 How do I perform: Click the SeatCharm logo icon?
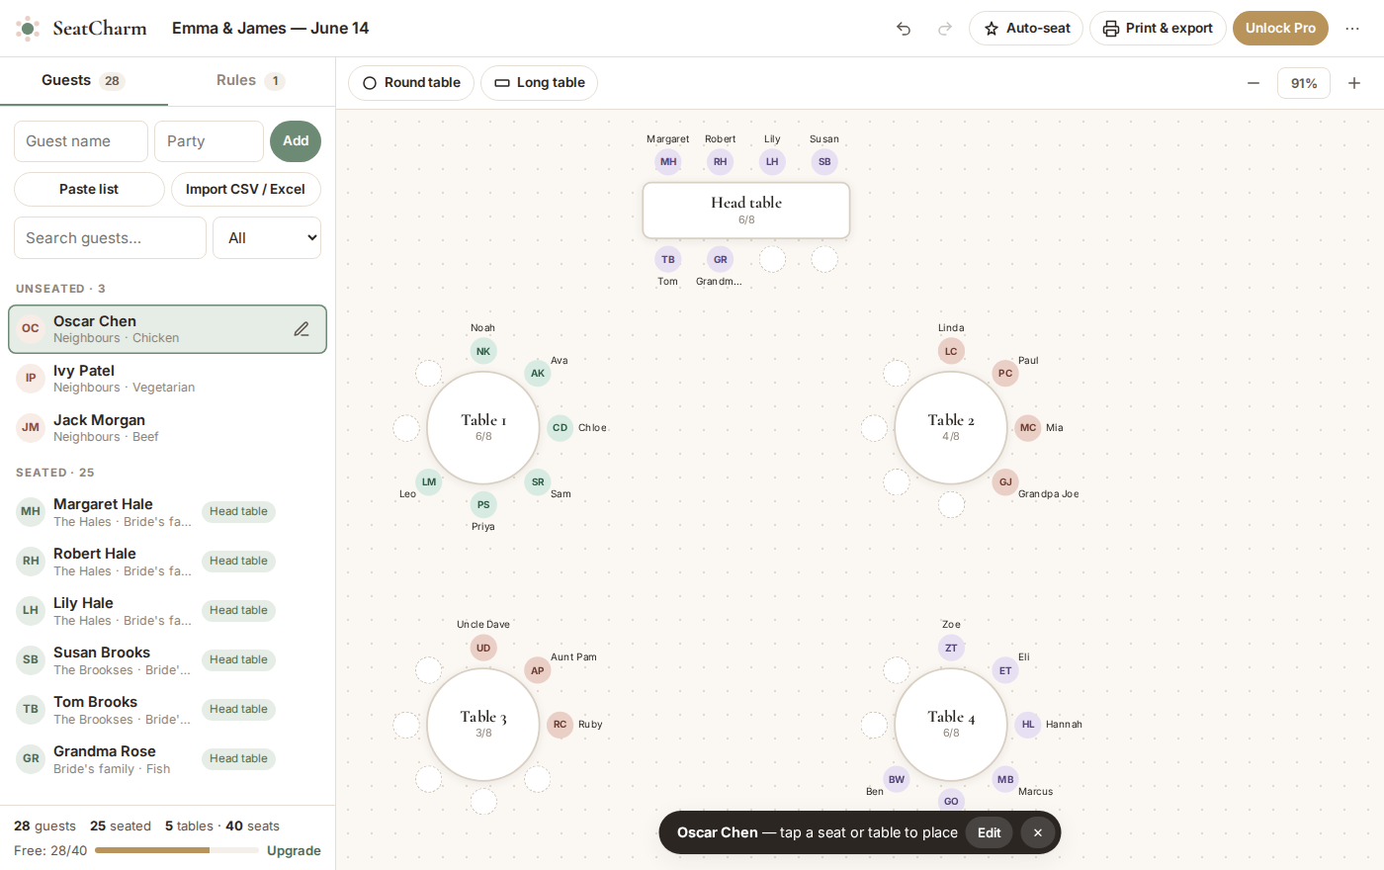click(29, 29)
